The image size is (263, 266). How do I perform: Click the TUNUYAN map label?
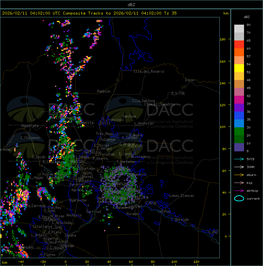pos(67,246)
